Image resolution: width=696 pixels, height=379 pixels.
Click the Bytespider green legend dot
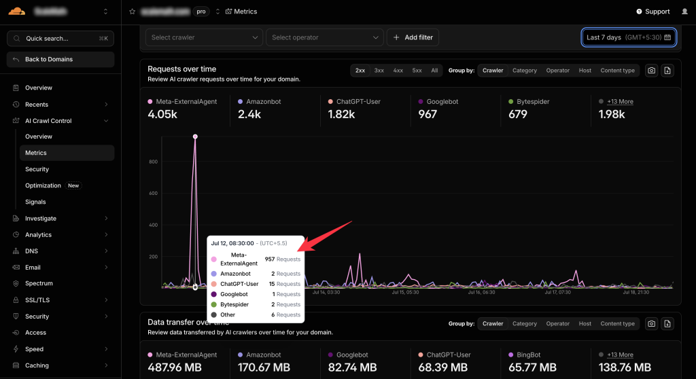[511, 102]
